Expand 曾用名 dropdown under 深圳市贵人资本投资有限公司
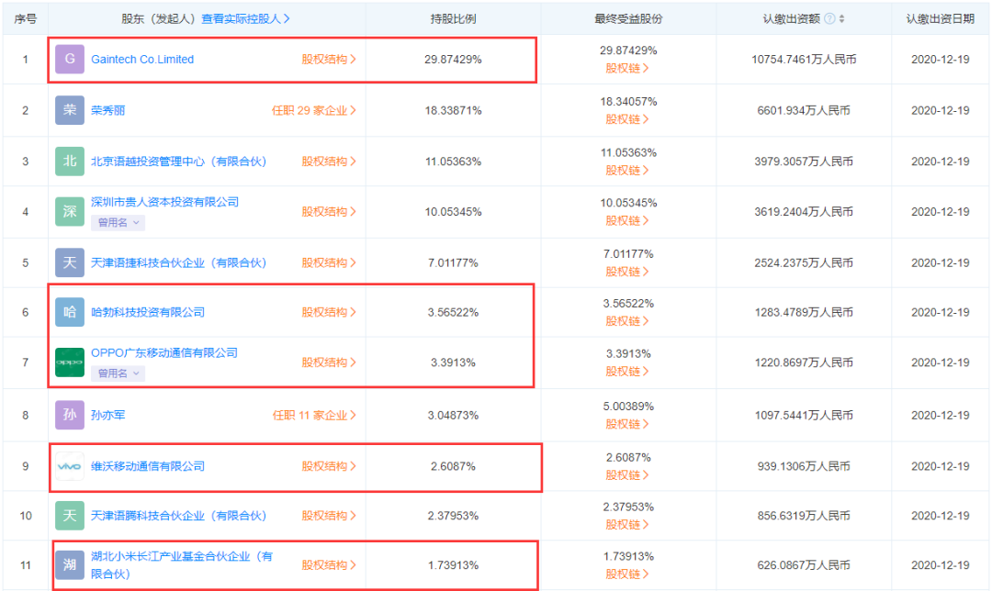 pos(118,222)
